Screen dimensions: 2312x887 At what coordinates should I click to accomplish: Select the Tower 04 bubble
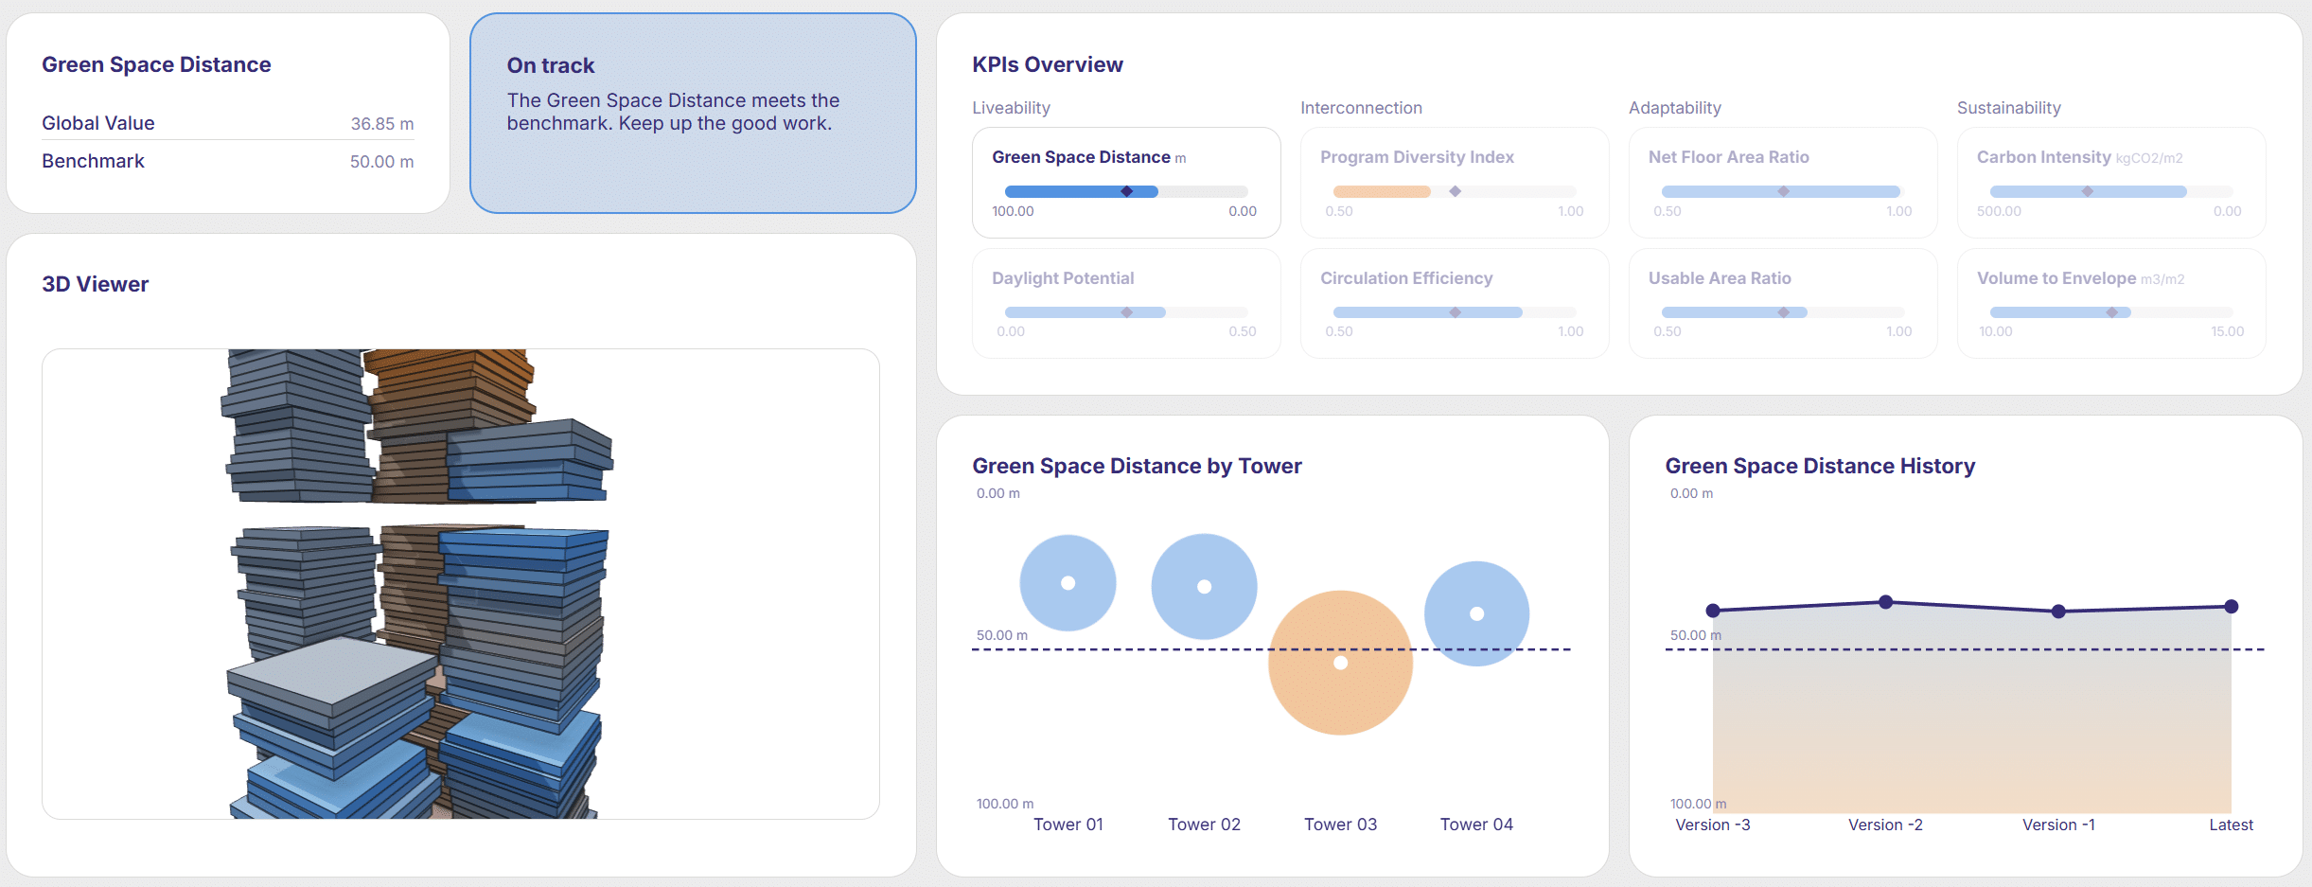tap(1476, 613)
